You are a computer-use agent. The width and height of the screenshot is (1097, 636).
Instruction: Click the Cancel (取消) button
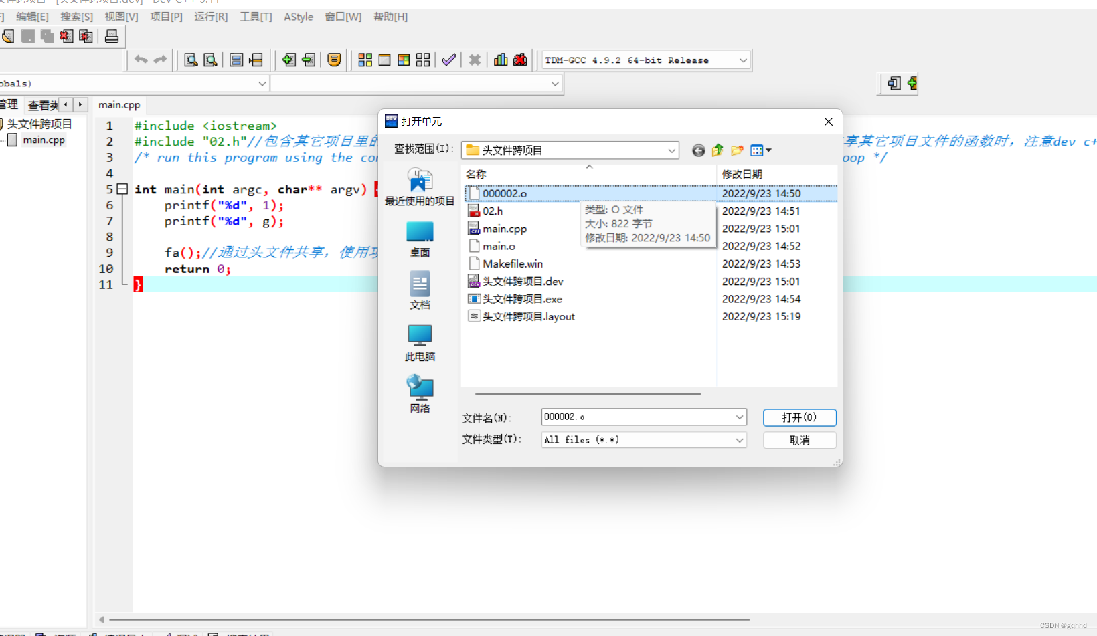(x=799, y=440)
